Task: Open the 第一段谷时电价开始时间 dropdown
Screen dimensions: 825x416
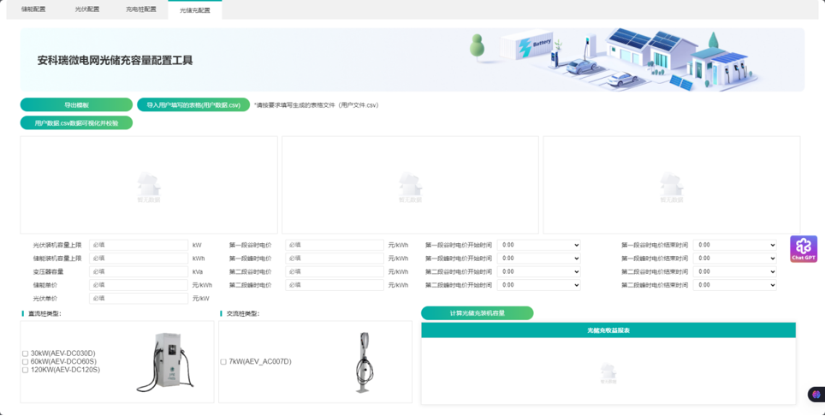Action: tap(539, 245)
